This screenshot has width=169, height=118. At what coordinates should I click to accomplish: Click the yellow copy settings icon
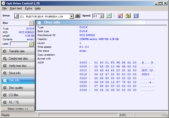click(x=128, y=16)
